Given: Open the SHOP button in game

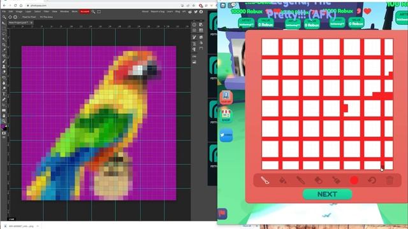Looking at the screenshot, I should point(226,116).
